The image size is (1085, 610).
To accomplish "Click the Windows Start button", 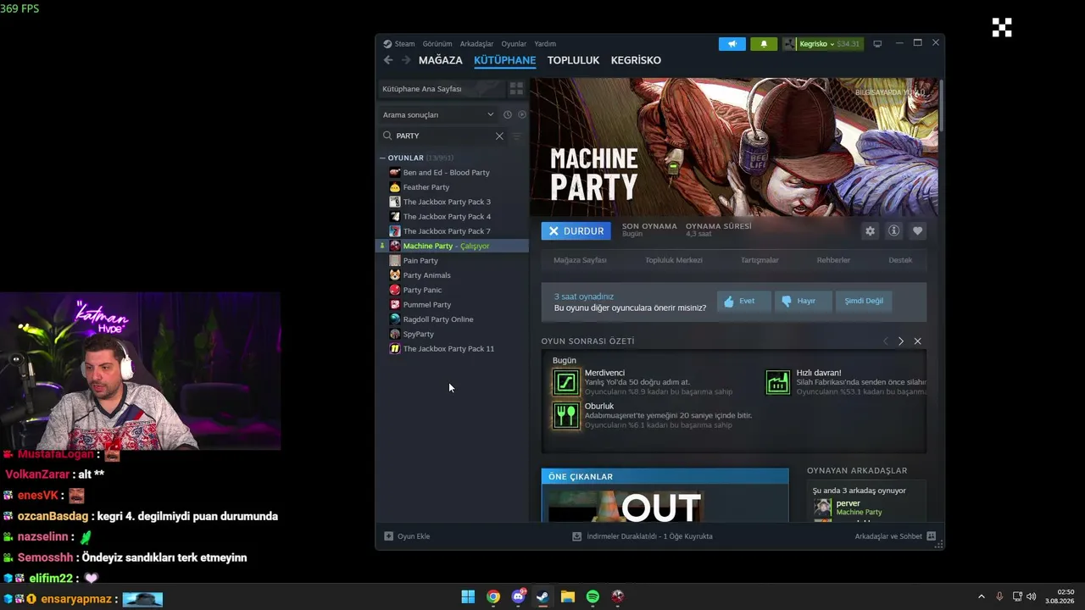I will 468,596.
